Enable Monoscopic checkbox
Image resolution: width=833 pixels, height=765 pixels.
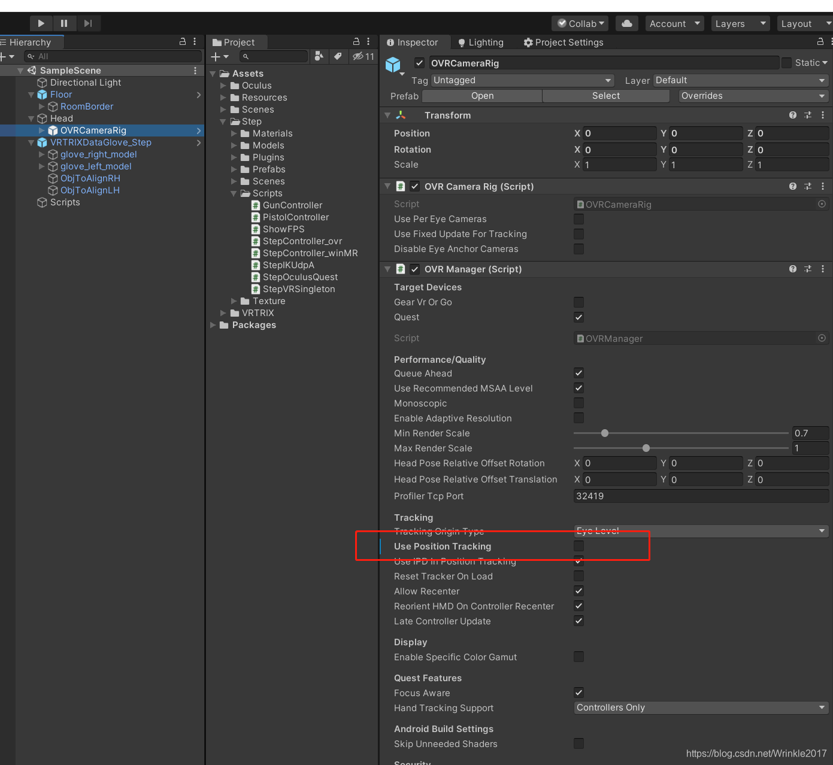578,403
